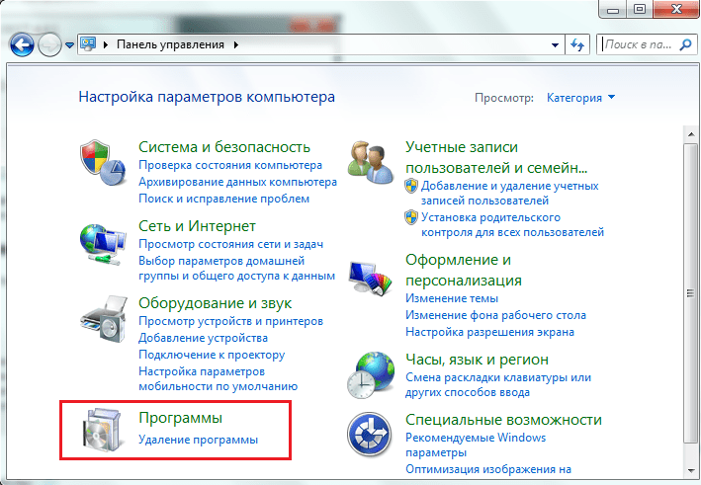The width and height of the screenshot is (701, 485).
Task: Click Настройка разрешения экрана link
Action: (489, 332)
